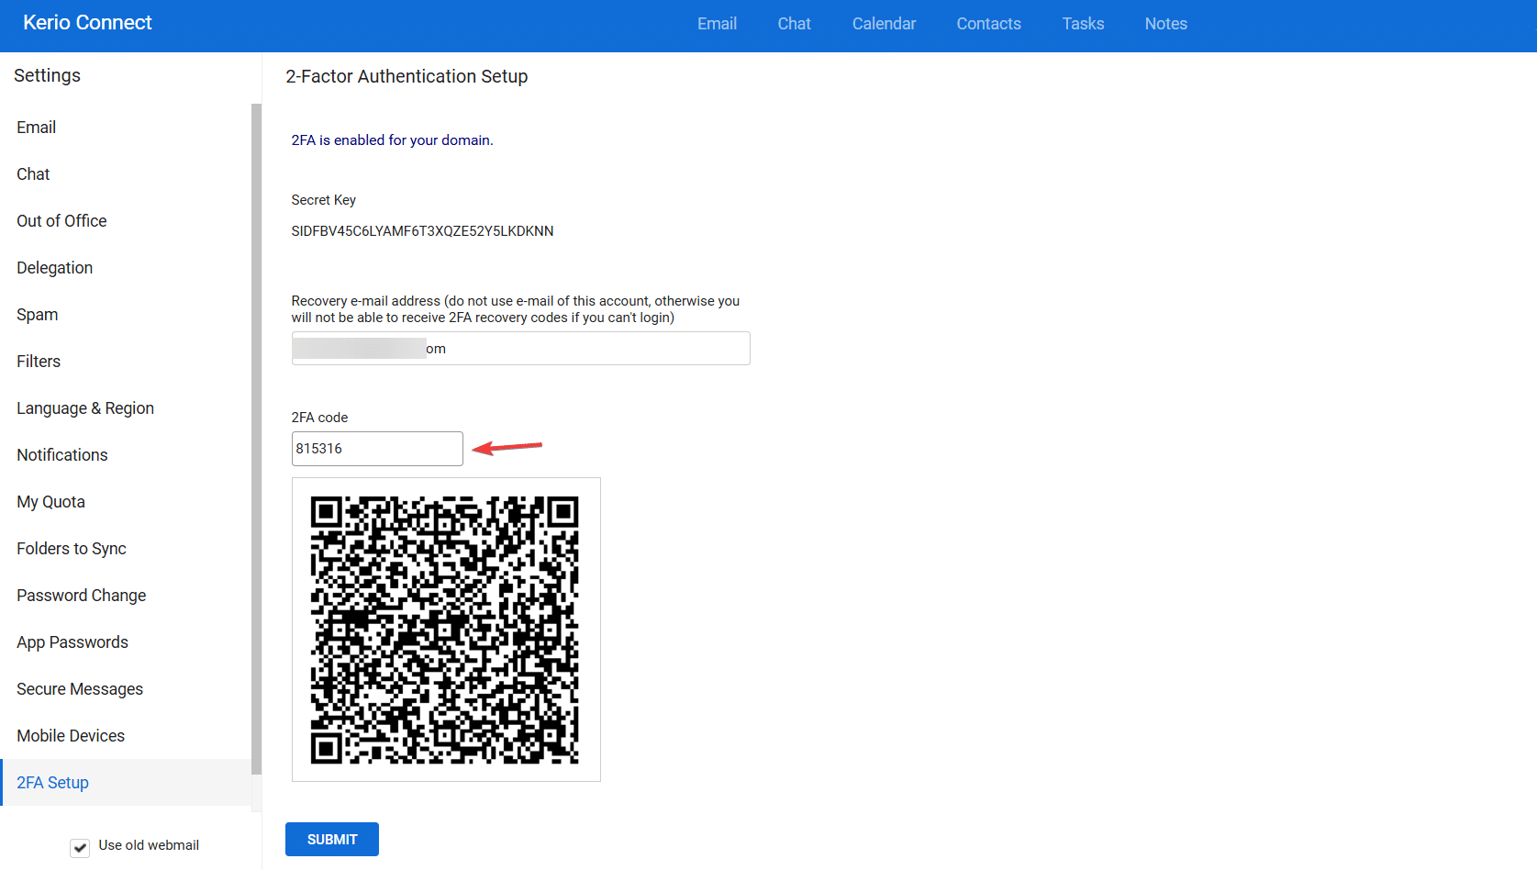Open Password Change settings
Image resolution: width=1537 pixels, height=870 pixels.
tap(82, 596)
